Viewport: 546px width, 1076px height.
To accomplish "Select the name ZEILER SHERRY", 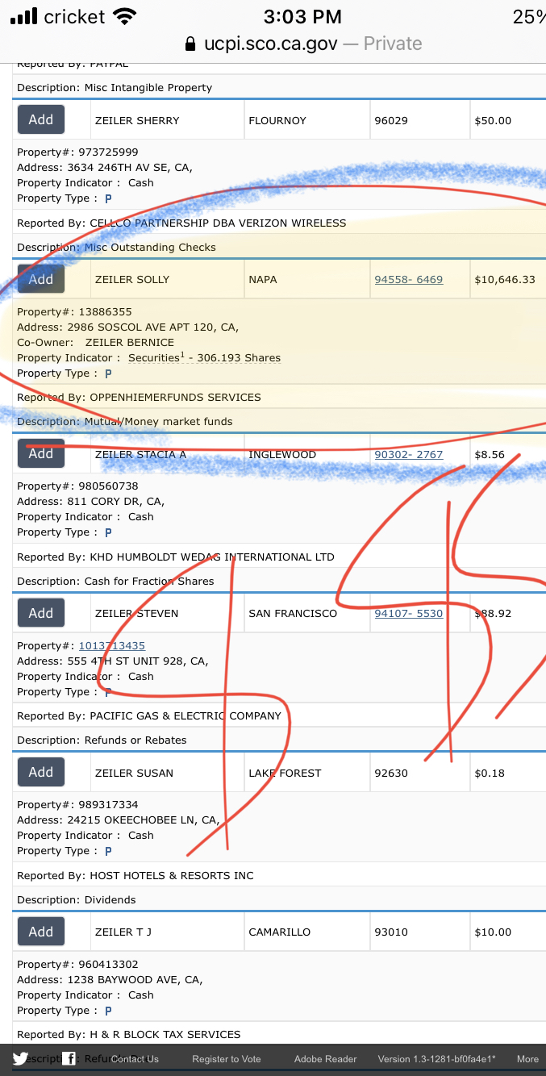I will 137,121.
